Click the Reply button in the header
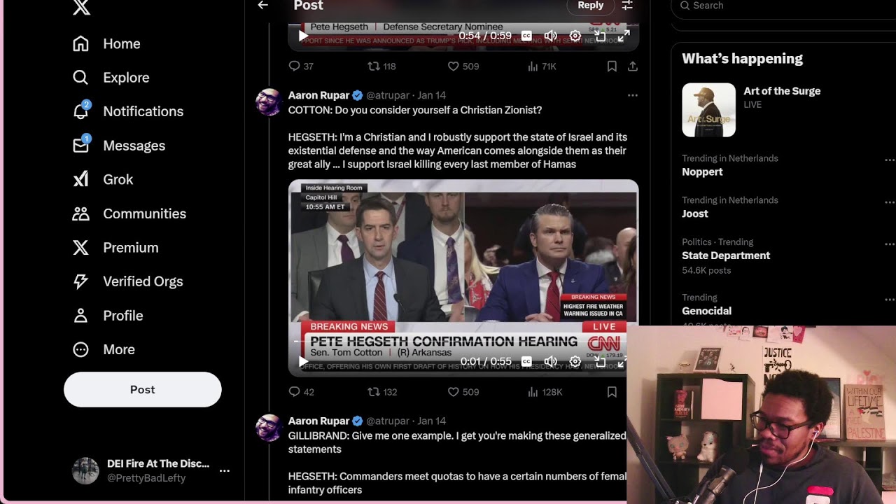 (x=591, y=6)
